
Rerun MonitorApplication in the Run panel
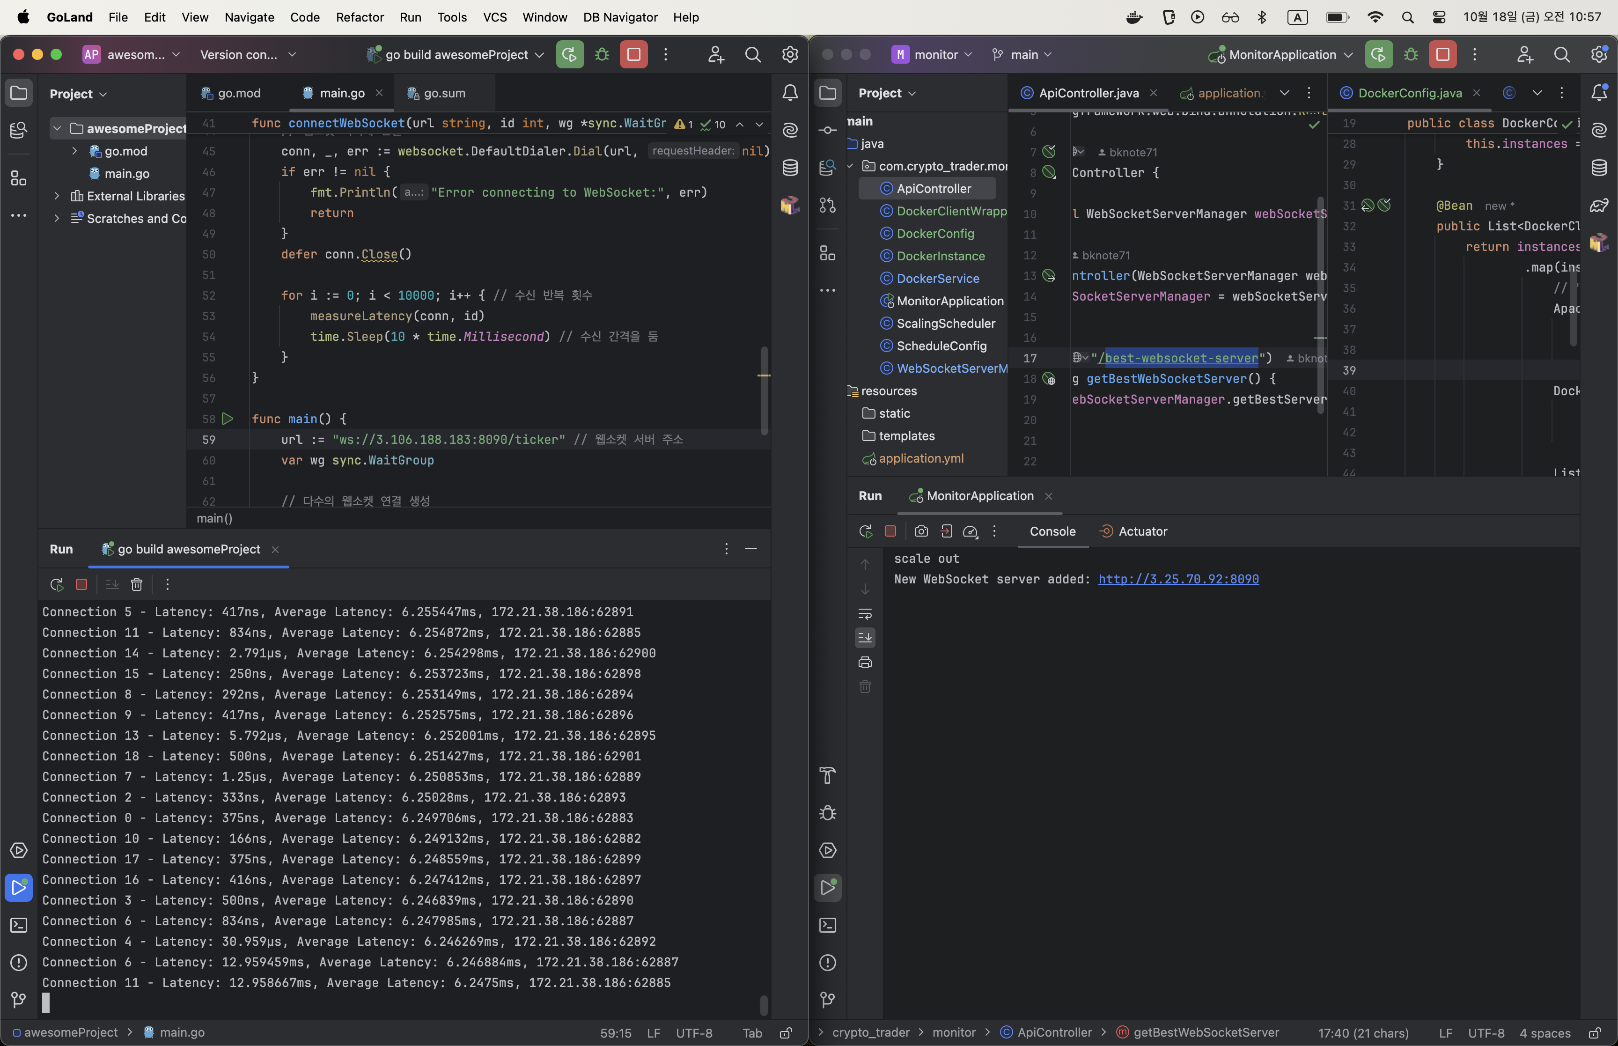point(865,531)
